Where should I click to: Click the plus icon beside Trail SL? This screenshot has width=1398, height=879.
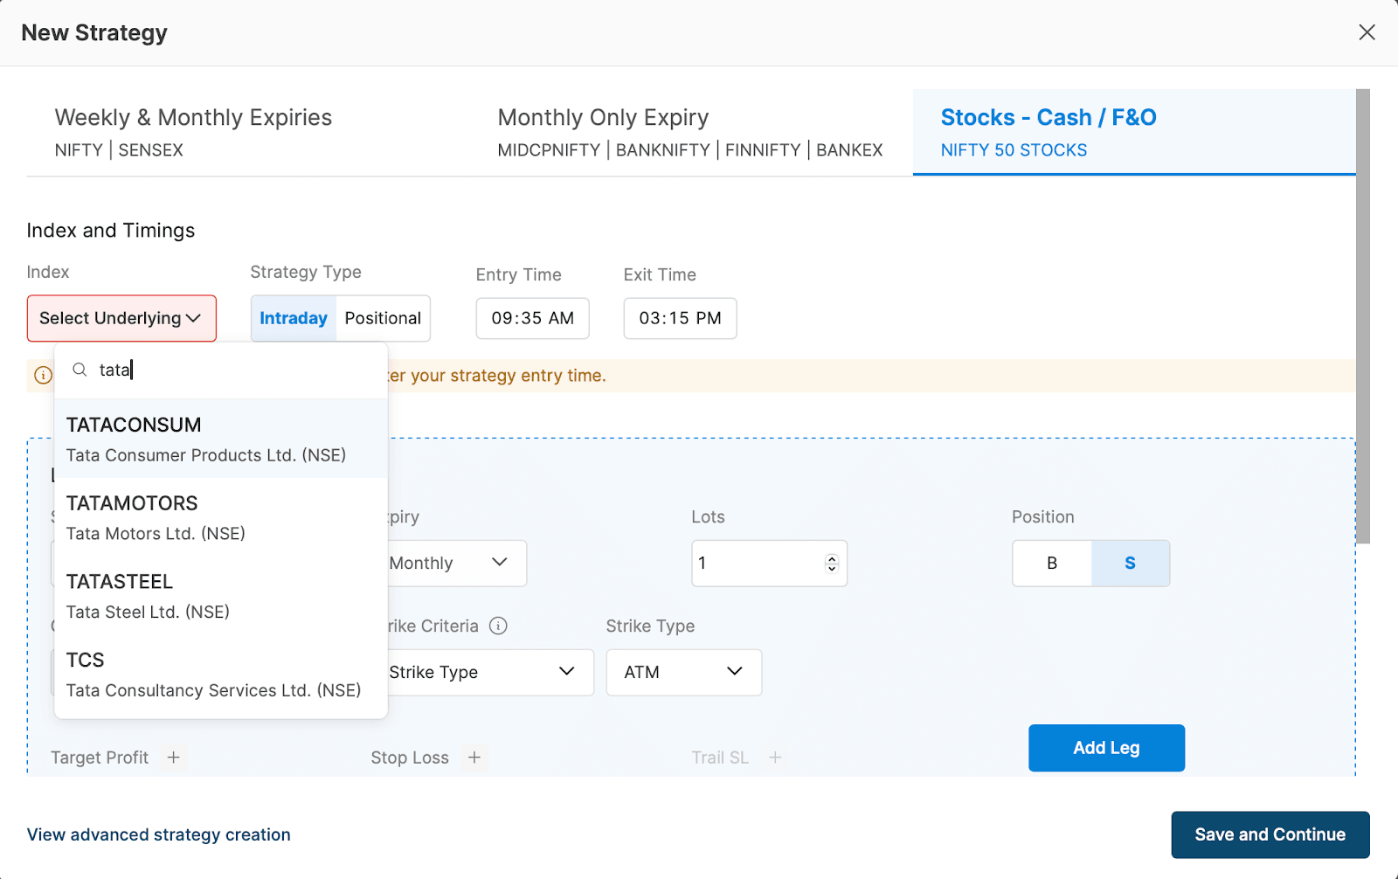pyautogui.click(x=775, y=758)
